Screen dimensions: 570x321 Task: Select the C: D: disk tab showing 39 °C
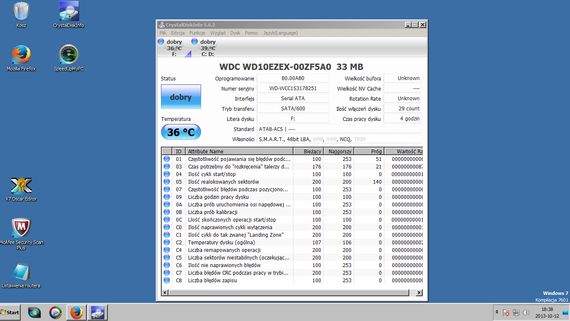tap(208, 47)
